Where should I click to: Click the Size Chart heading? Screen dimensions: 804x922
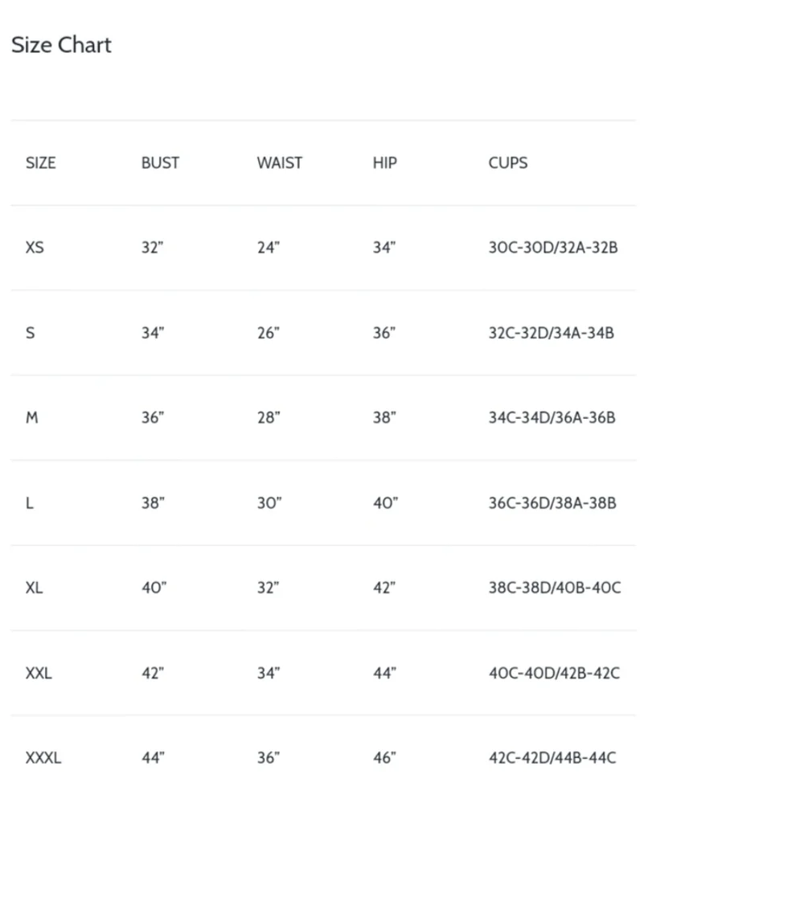click(61, 45)
